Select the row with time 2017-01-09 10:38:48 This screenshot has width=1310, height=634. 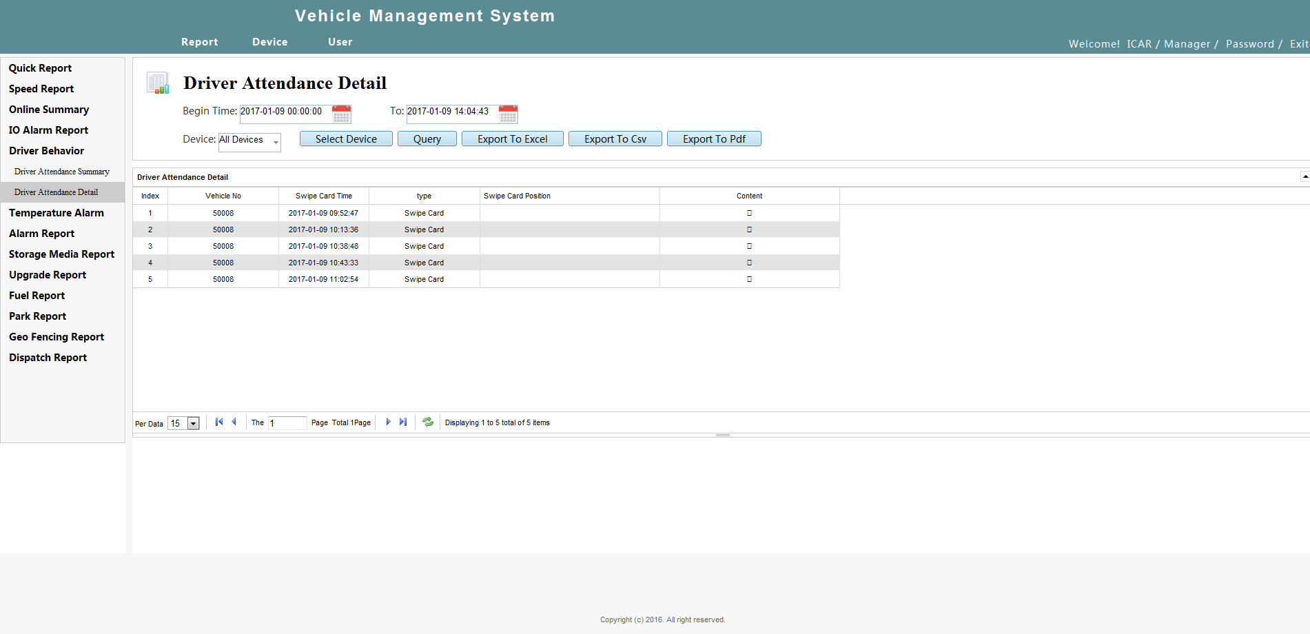tap(486, 246)
